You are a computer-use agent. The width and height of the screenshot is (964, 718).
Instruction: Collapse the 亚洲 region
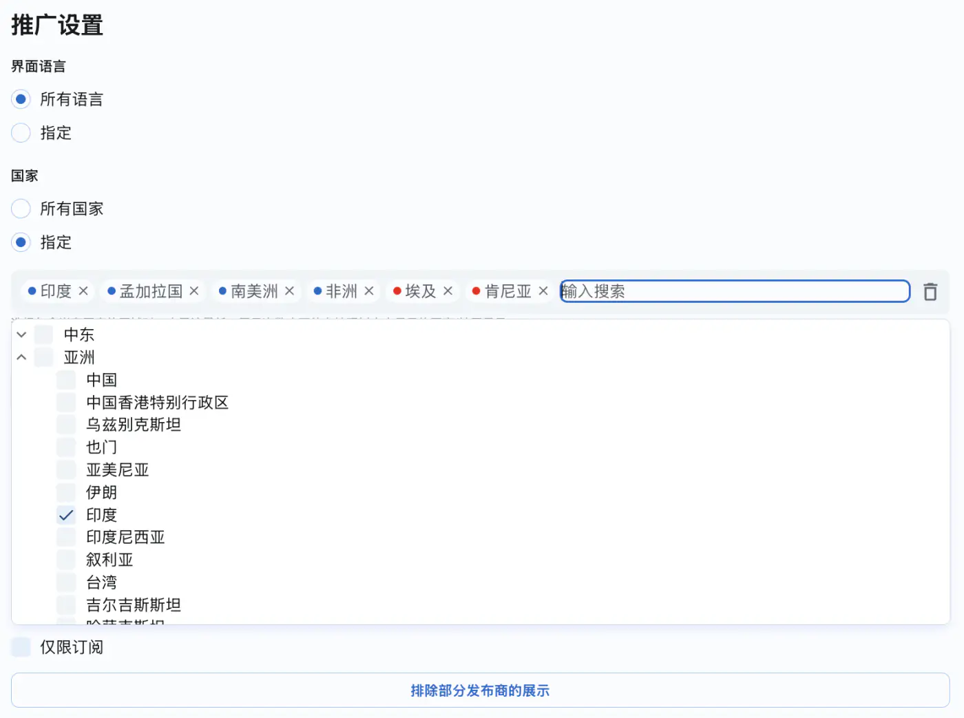(x=21, y=357)
